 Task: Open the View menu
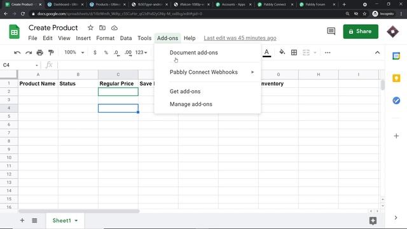(64, 38)
